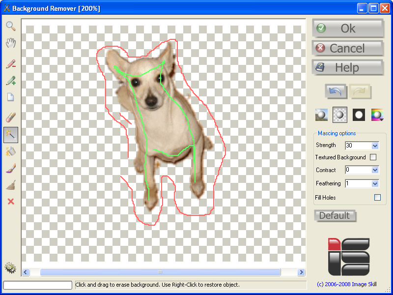Click the 'Mascing options' group label
The height and width of the screenshot is (295, 393).
337,133
